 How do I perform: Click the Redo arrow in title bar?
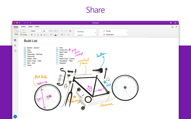(27, 23)
